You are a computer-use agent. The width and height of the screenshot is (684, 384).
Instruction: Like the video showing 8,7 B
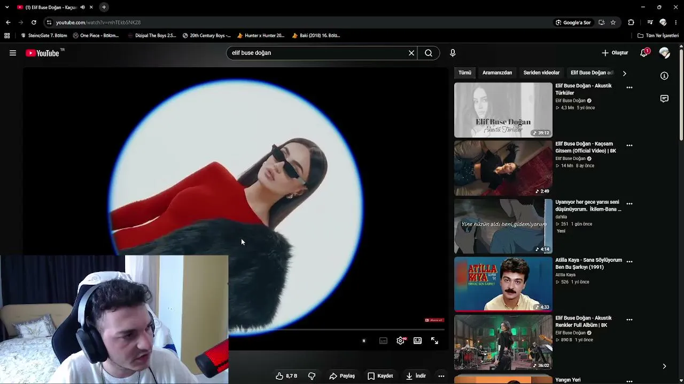(x=286, y=376)
